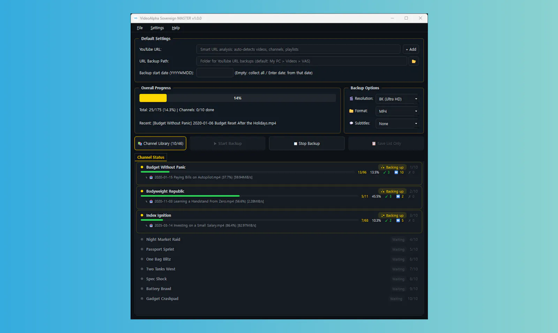Click the completed checkmark in Budget Without Panic row
Image resolution: width=558 pixels, height=333 pixels.
(x=385, y=173)
